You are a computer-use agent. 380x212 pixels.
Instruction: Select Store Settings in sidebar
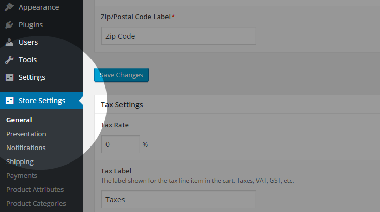pos(41,100)
